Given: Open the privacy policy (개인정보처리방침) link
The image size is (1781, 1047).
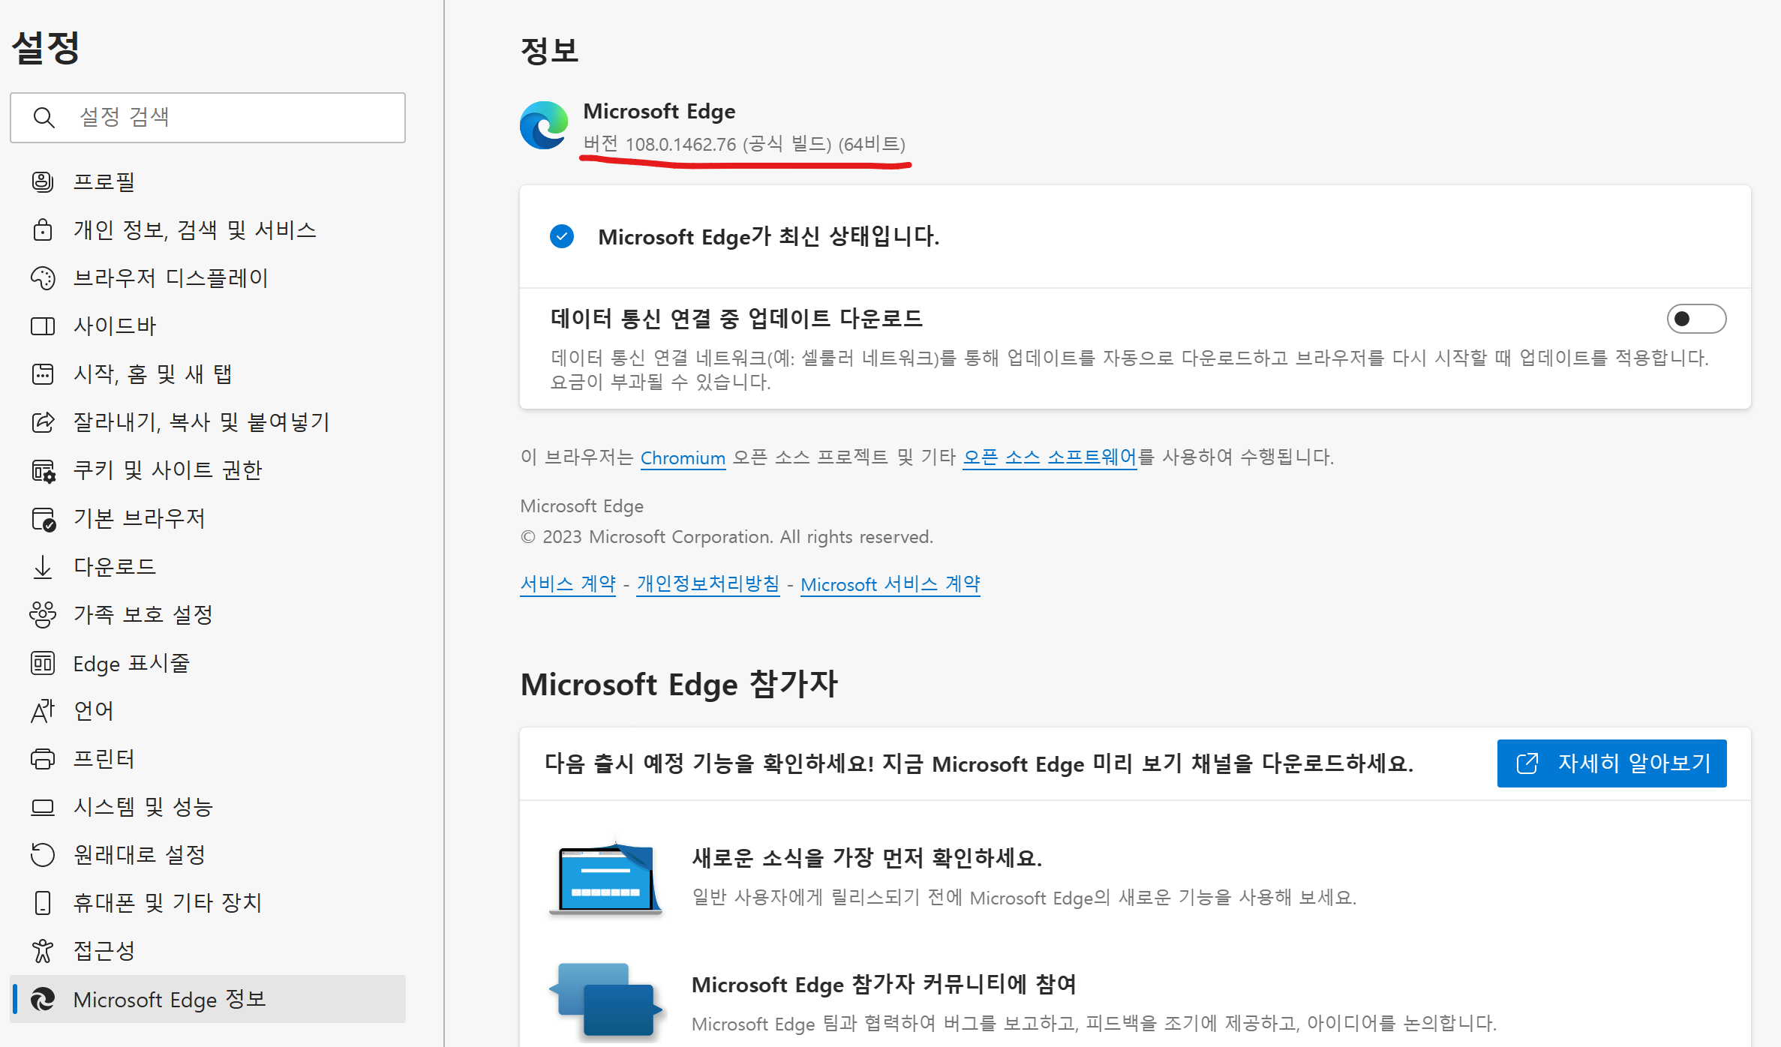Looking at the screenshot, I should click(x=707, y=584).
